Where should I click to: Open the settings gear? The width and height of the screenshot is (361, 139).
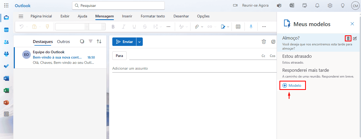330,6
